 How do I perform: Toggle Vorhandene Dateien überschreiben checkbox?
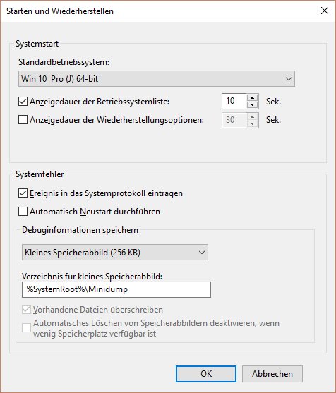point(26,310)
